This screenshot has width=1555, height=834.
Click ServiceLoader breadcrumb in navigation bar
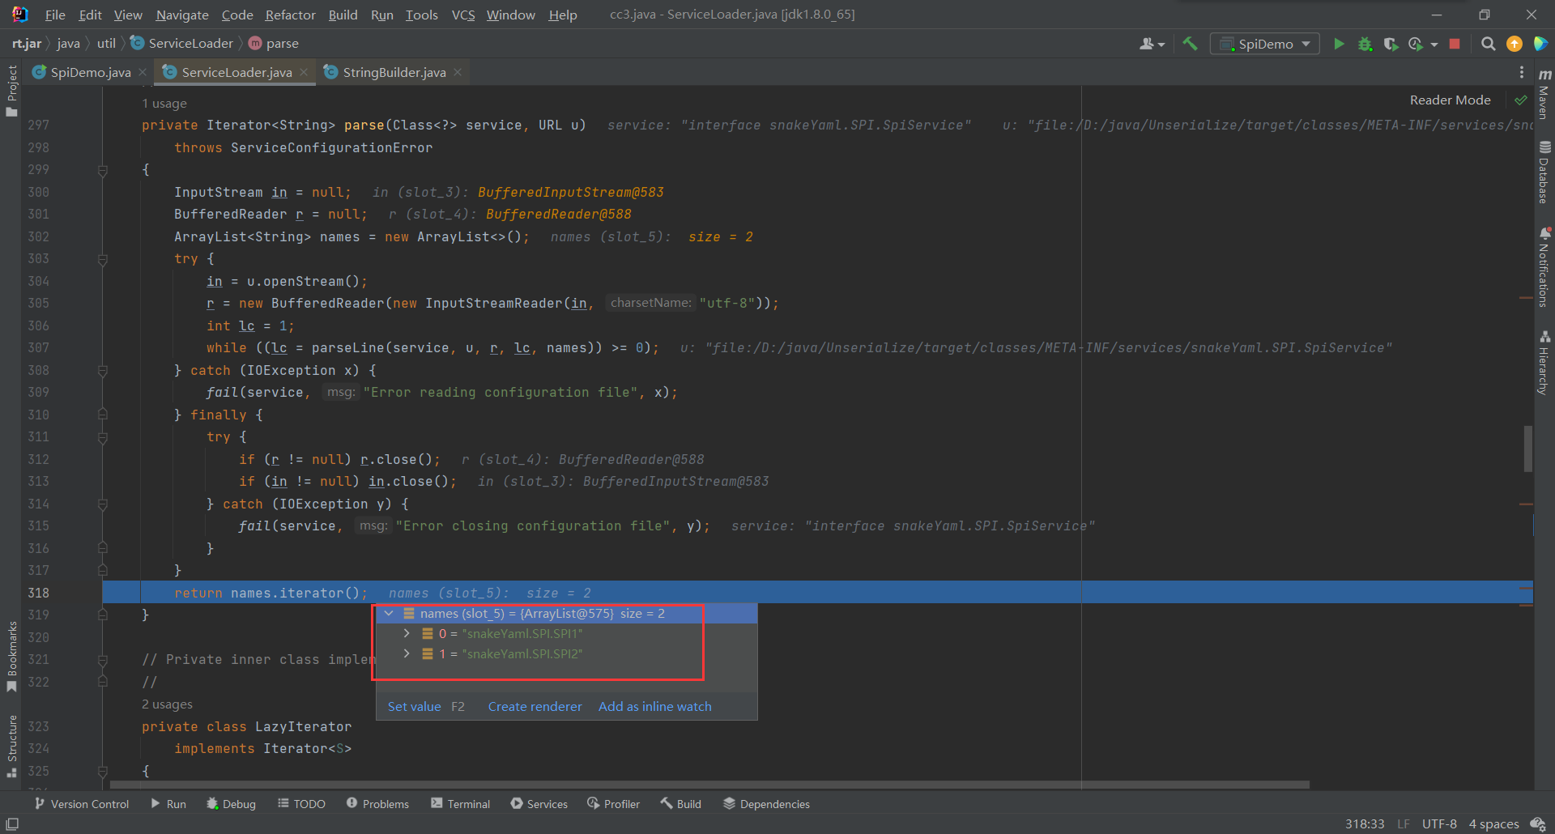(x=181, y=44)
